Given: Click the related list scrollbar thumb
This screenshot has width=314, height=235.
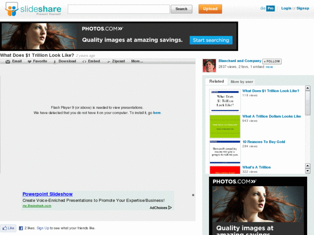Looking at the screenshot, I should pyautogui.click(x=308, y=103).
